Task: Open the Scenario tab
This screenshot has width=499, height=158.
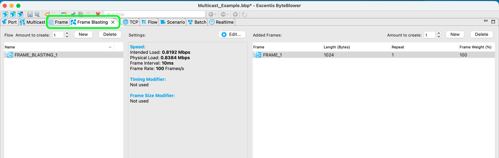Action: point(173,22)
